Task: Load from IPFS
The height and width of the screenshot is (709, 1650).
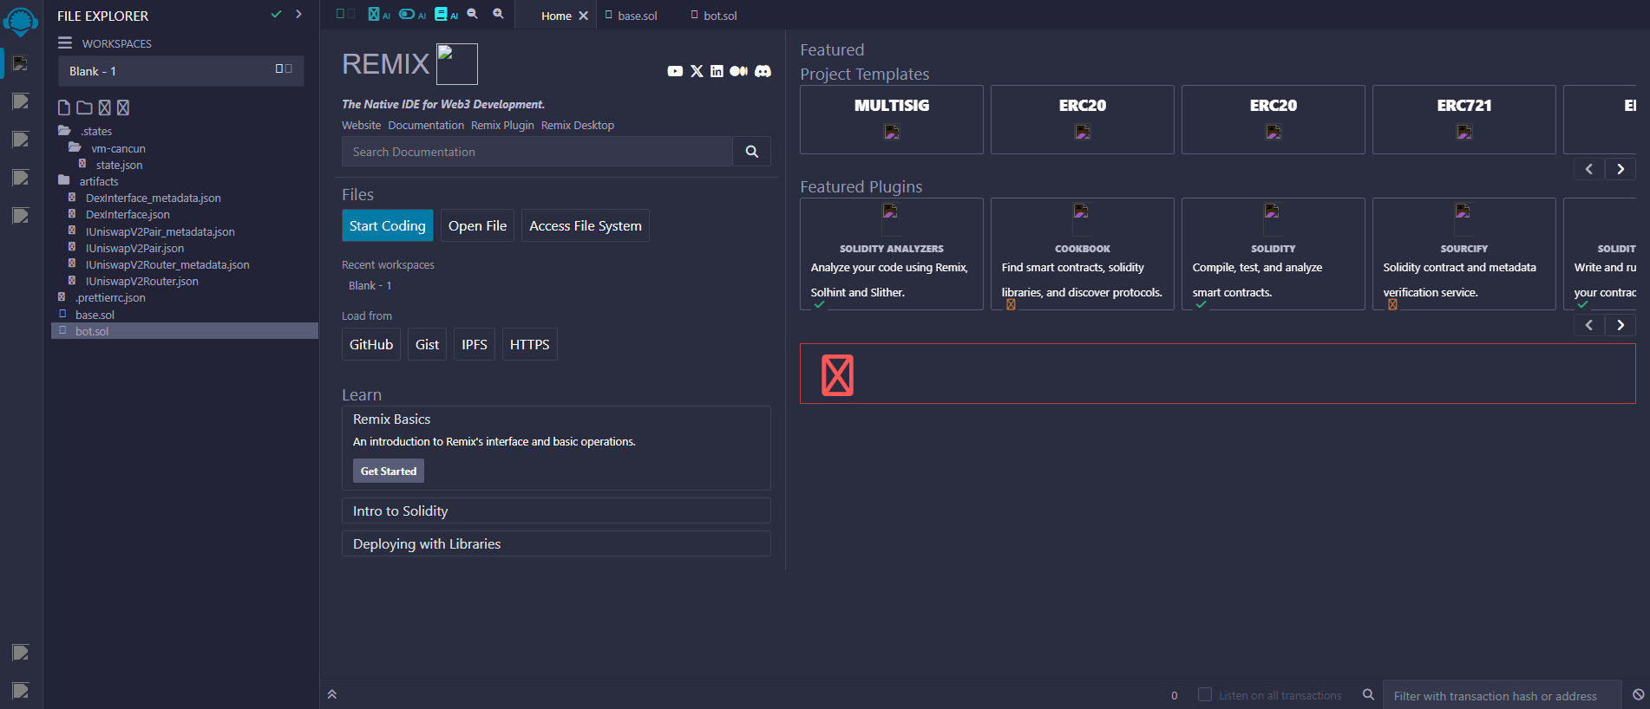Action: (x=475, y=344)
